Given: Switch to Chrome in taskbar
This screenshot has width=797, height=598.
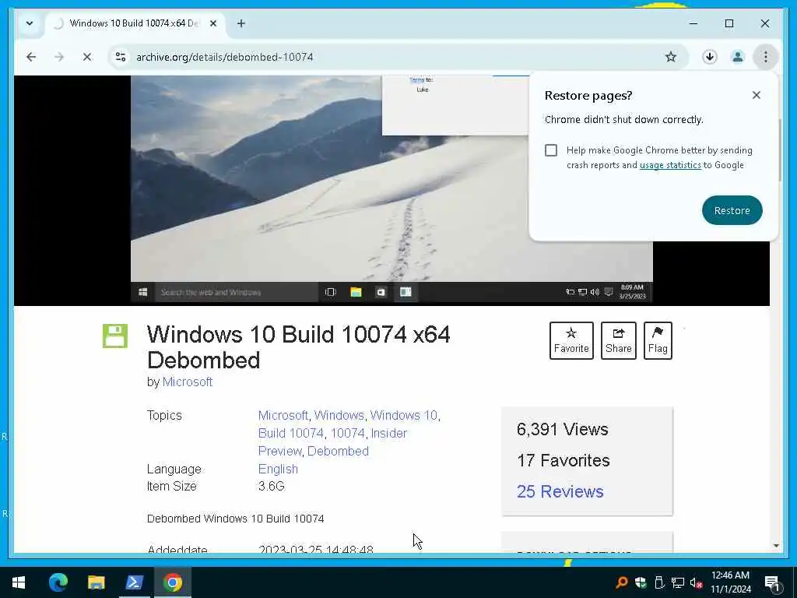Looking at the screenshot, I should [172, 582].
